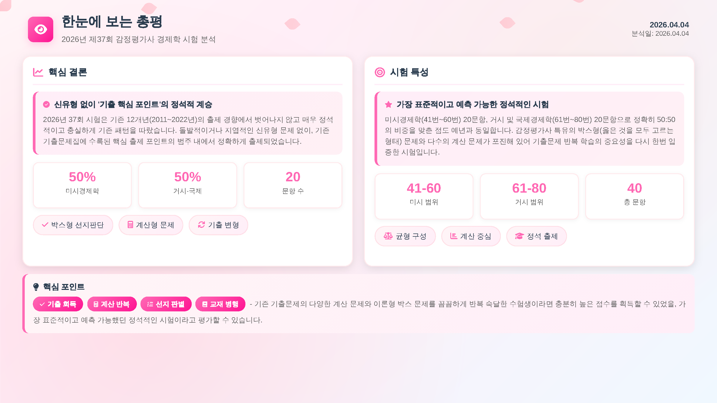717x403 pixels.
Task: Click the star icon before 가장 표준적이고
Action: [388, 105]
